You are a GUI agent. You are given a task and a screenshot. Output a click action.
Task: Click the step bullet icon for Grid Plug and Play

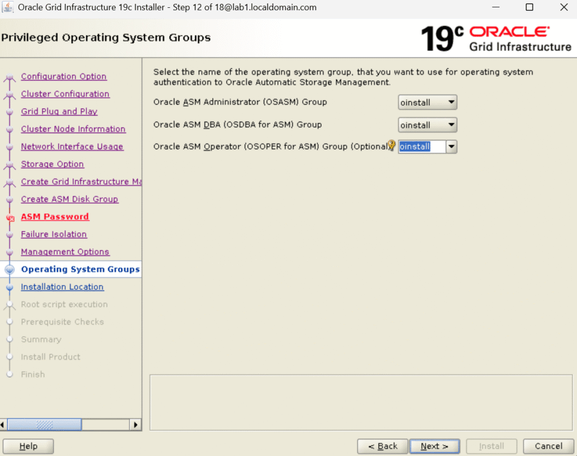pos(10,112)
